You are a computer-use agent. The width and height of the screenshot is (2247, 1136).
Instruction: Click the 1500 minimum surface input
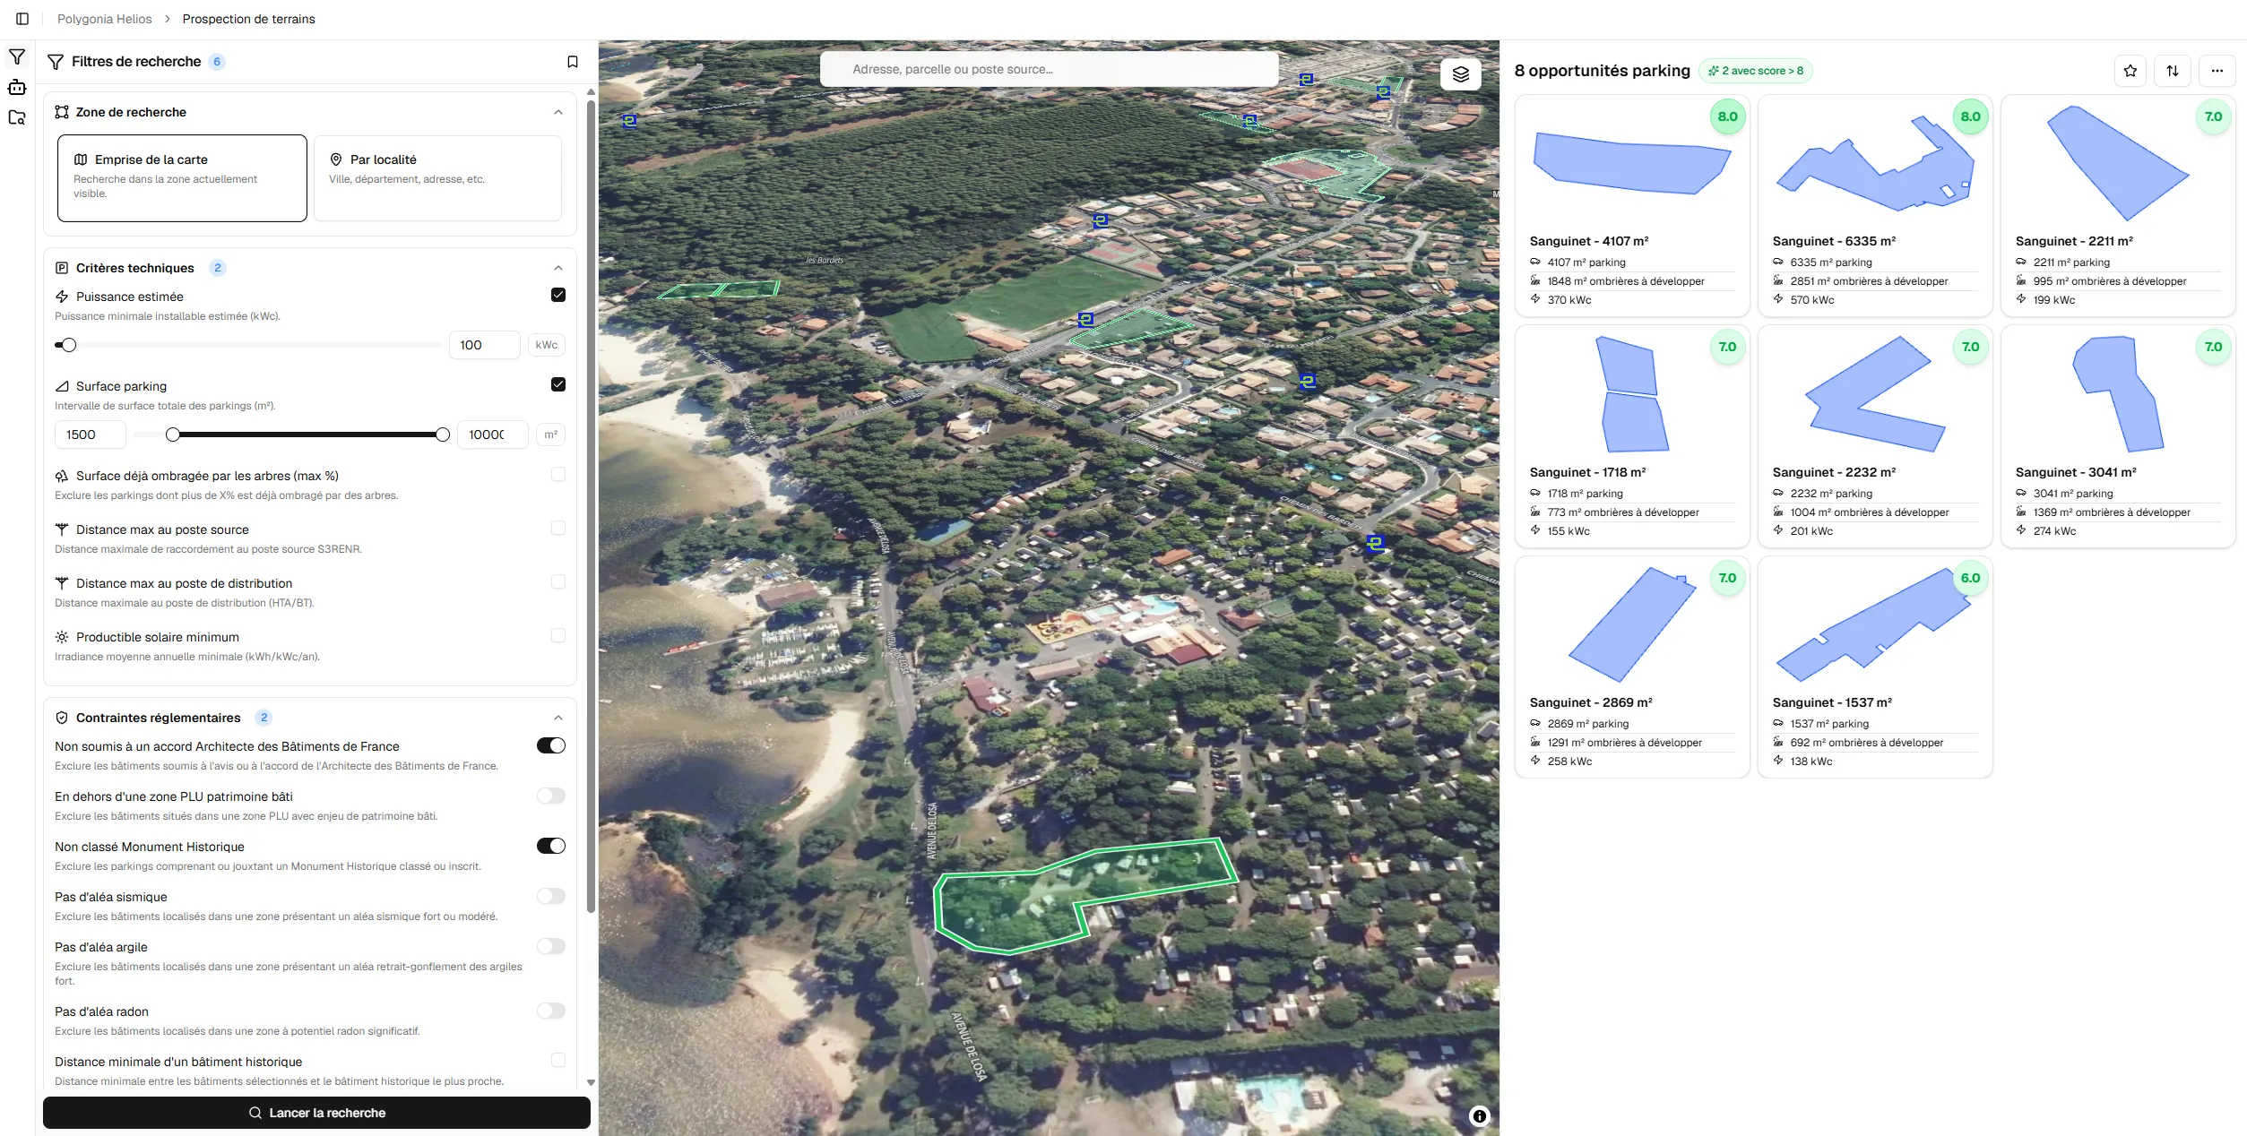91,435
